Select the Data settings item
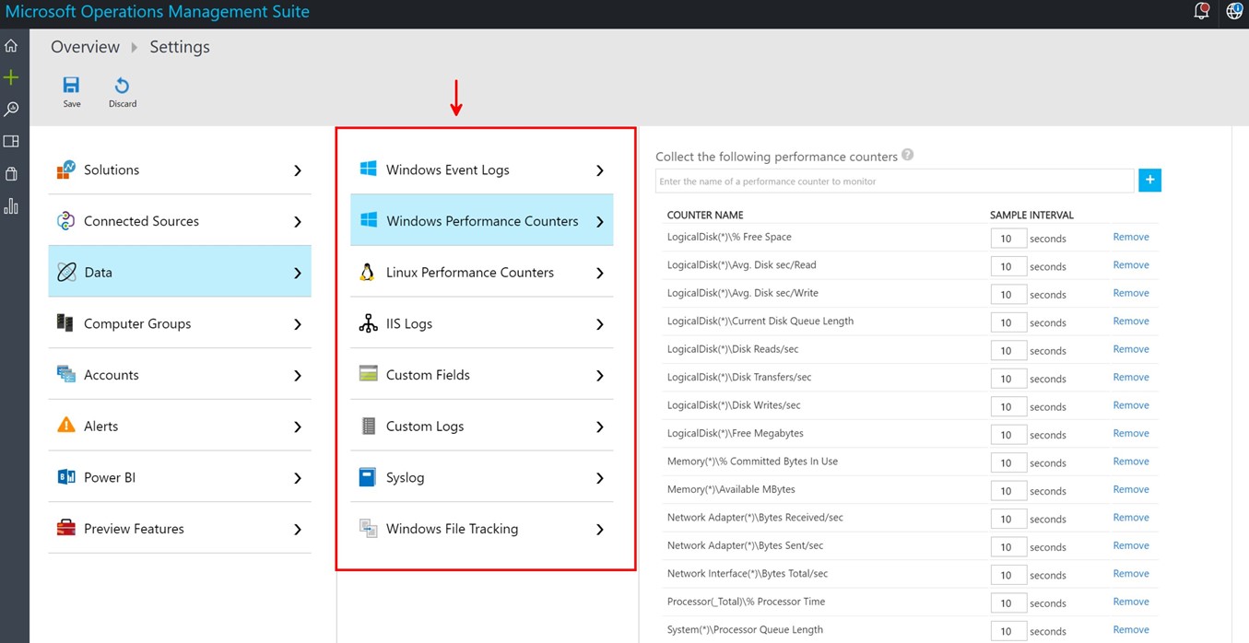 point(180,272)
